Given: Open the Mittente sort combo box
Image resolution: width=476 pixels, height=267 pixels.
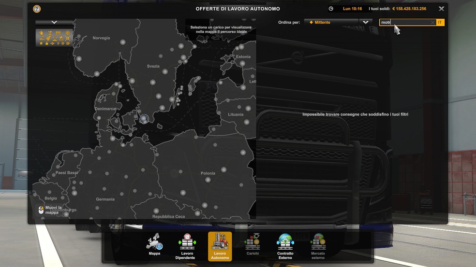Looking at the screenshot, I should coord(331,23).
